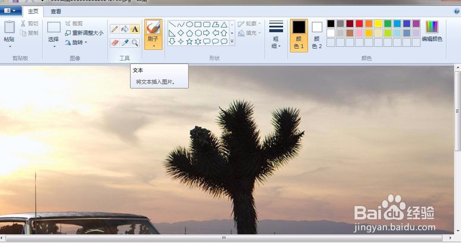Choose the Pentagon shape
This screenshot has height=243, width=461.
tap(189, 33)
